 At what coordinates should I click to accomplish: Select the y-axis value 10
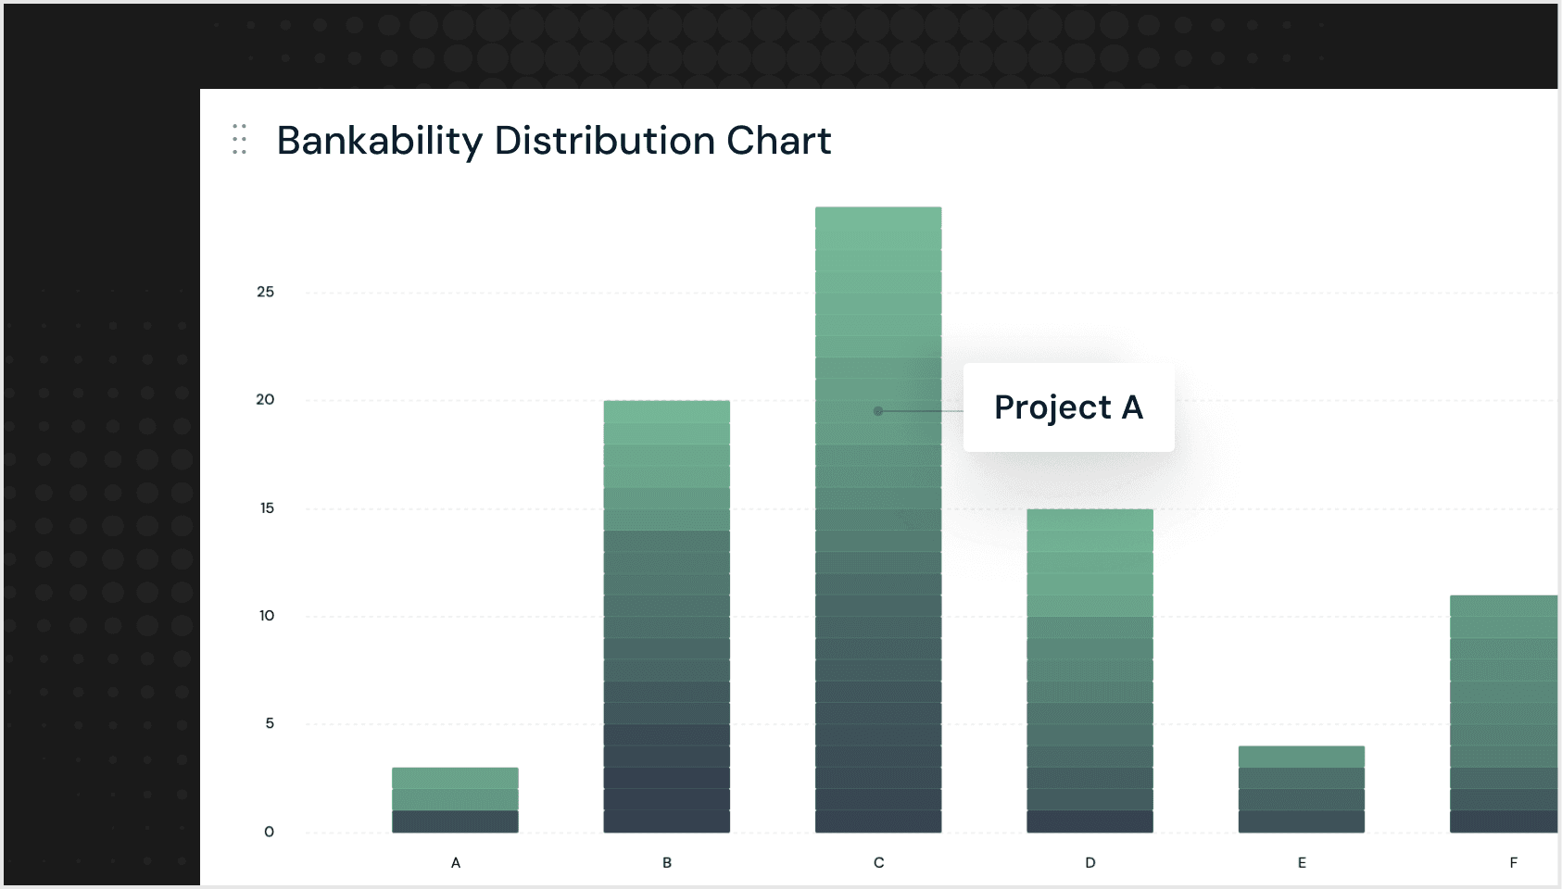(267, 615)
